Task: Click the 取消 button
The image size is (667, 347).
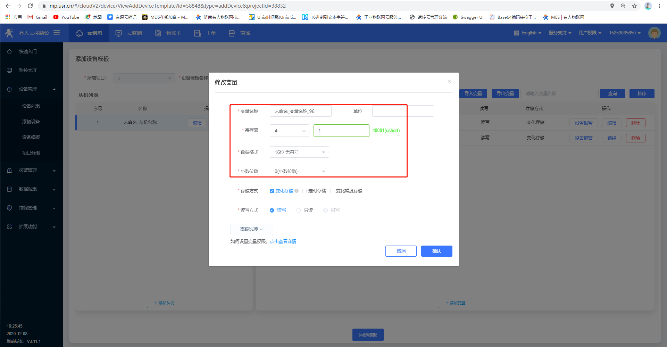Action: pos(401,251)
